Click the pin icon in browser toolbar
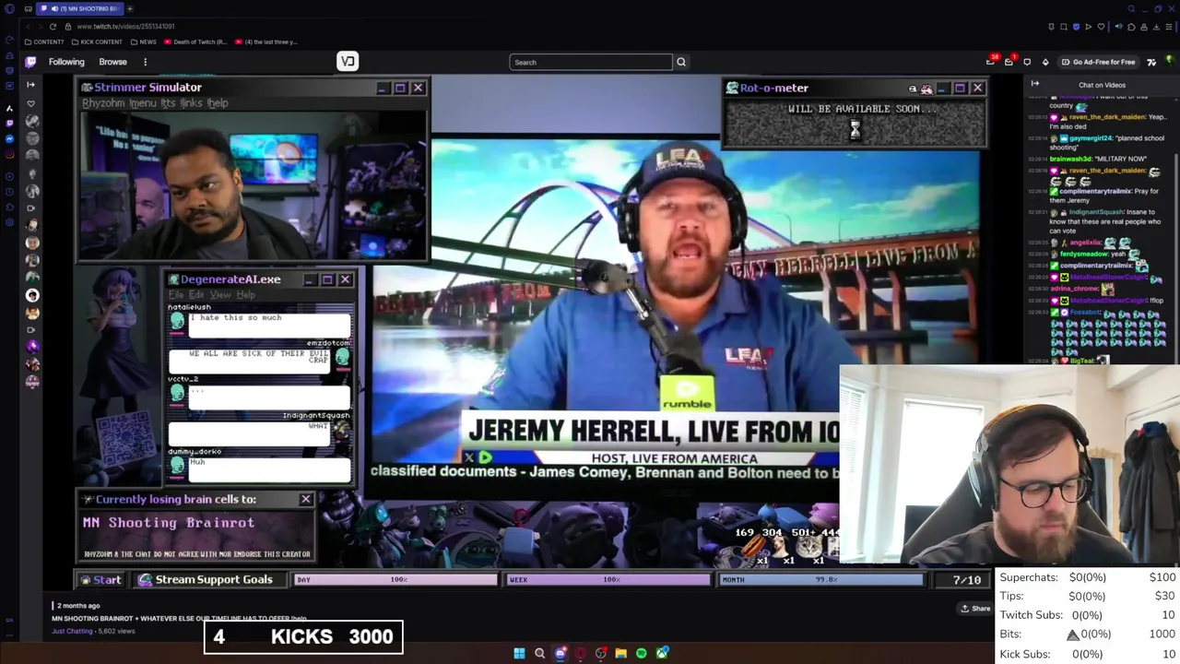This screenshot has width=1180, height=664. pos(1051,27)
